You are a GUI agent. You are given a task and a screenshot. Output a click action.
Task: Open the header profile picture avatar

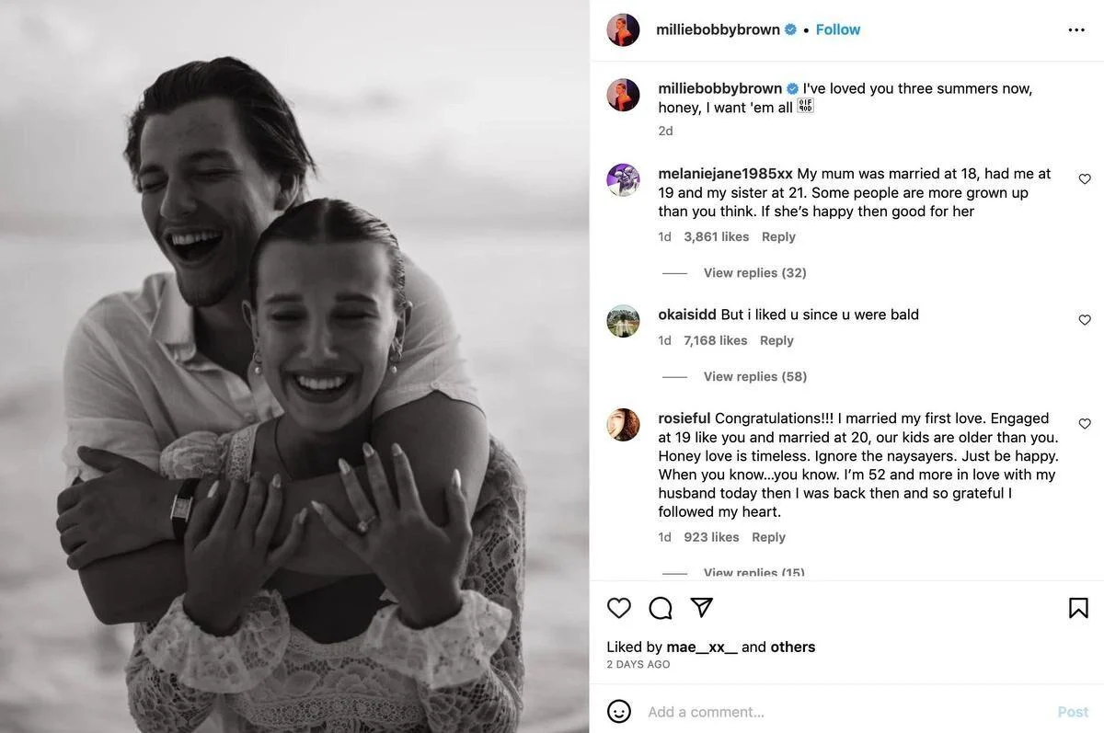click(x=623, y=30)
